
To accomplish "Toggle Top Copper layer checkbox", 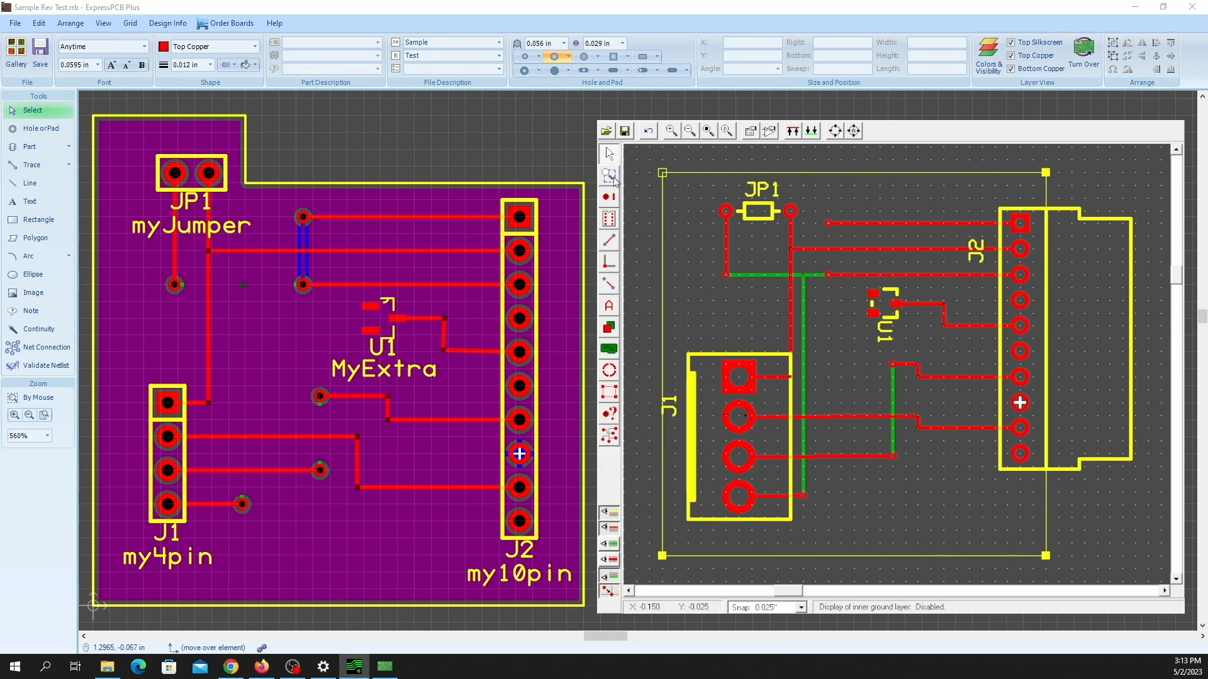I will tap(1010, 55).
